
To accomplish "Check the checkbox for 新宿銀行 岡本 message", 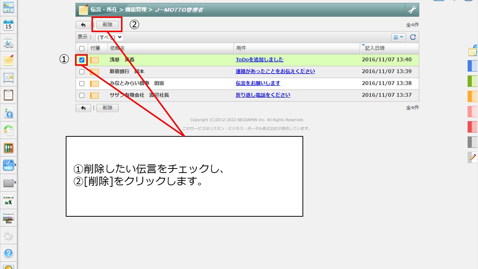I will point(82,72).
